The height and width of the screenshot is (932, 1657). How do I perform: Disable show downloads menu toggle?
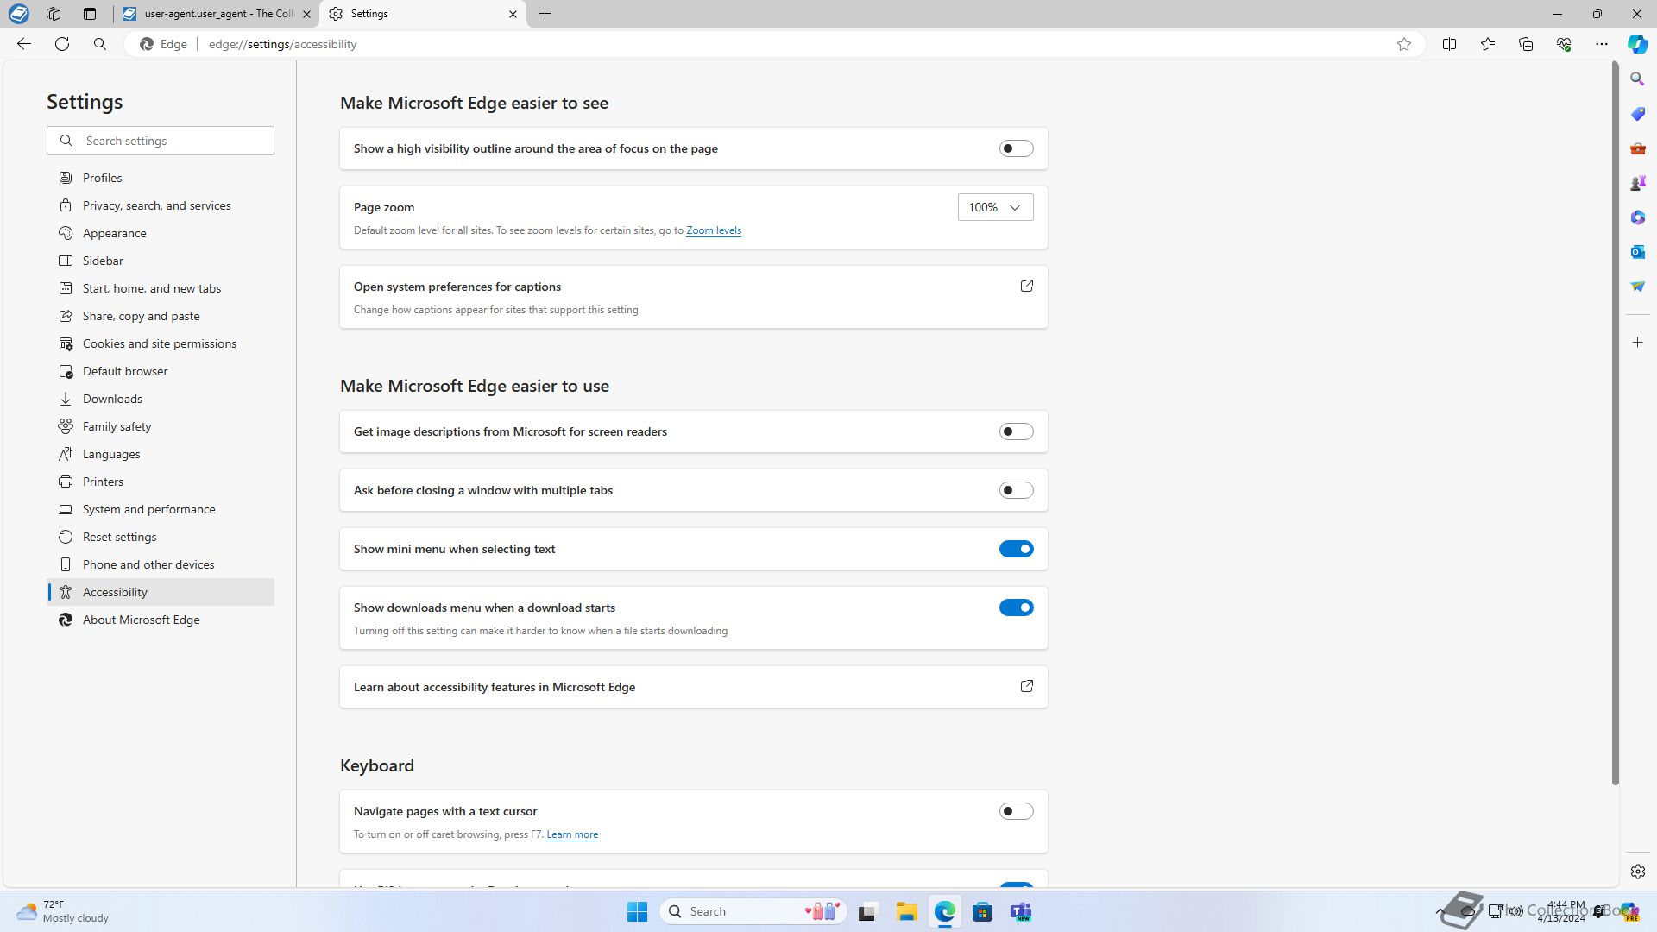tap(1016, 608)
